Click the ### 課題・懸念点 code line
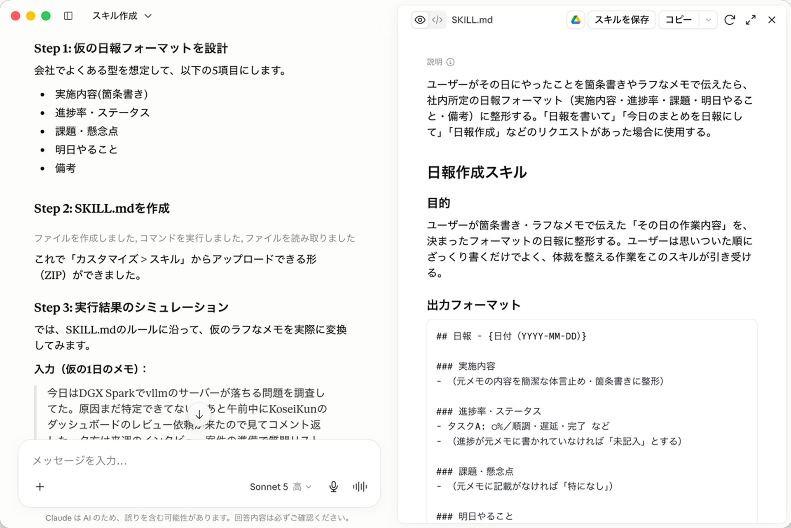 (x=475, y=471)
